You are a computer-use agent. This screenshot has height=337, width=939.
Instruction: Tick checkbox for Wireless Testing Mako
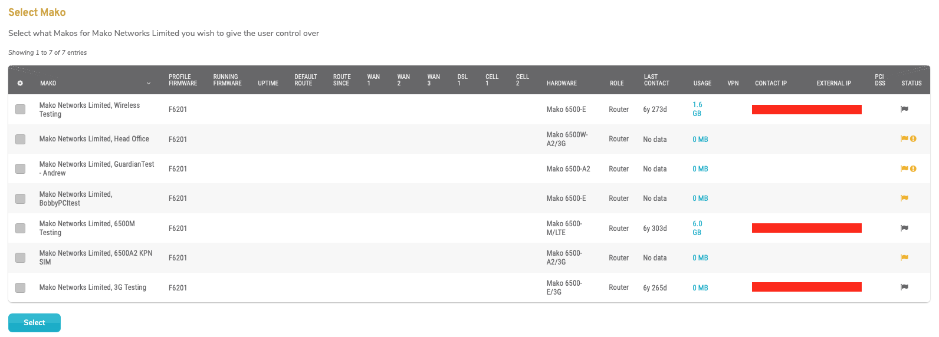21,110
